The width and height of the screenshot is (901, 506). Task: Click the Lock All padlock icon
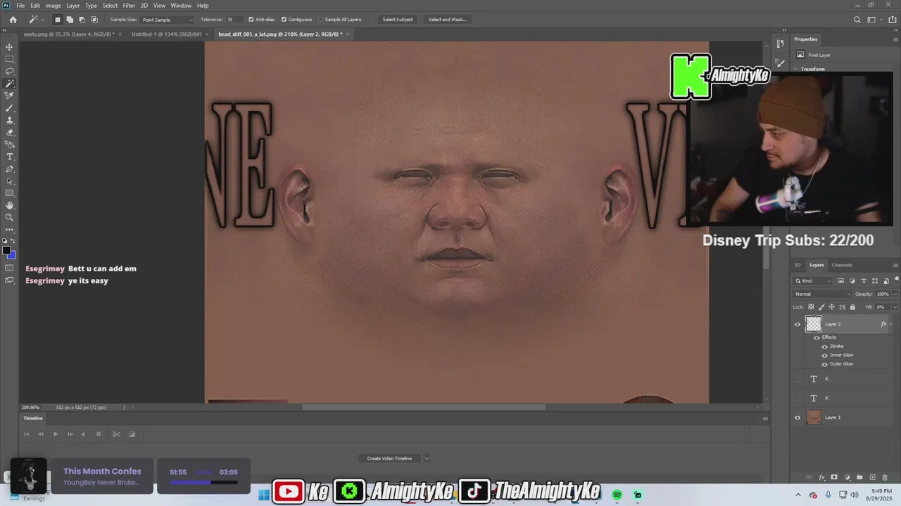pos(852,307)
